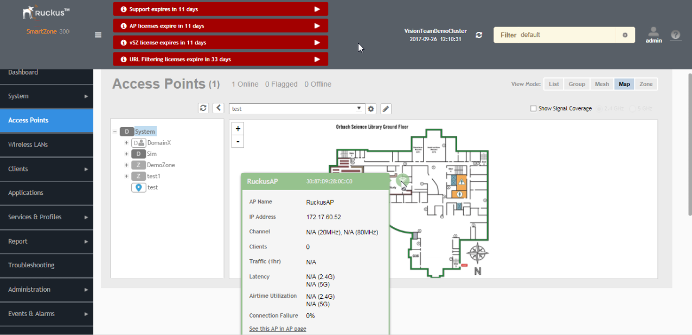The image size is (692, 335).
Task: Open the Filter settings gear
Action: pyautogui.click(x=625, y=35)
